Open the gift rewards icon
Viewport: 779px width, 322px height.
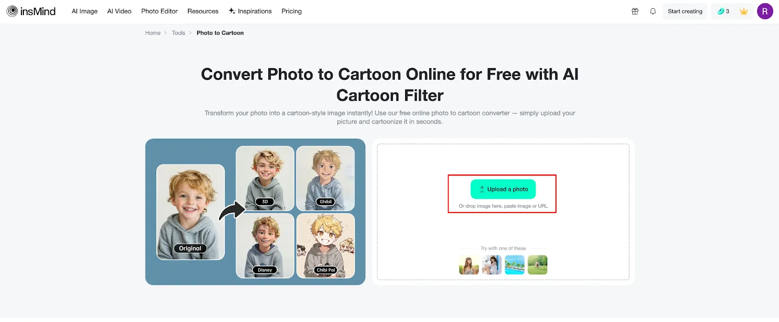[635, 11]
